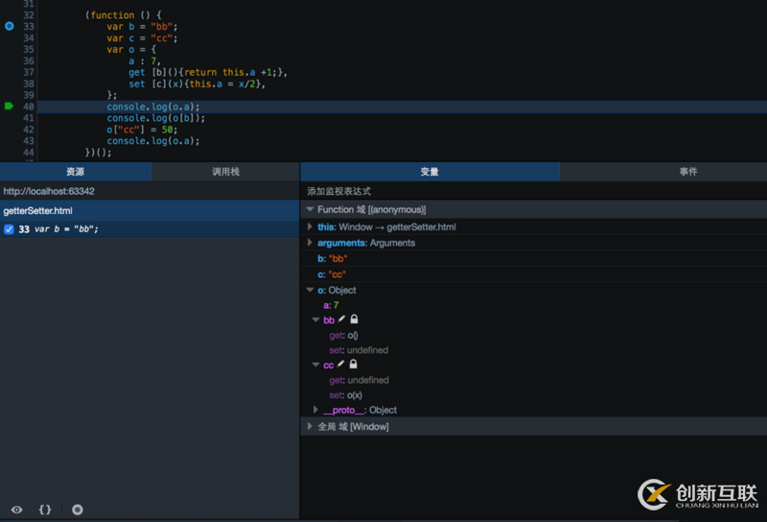This screenshot has width=767, height=522.
Task: Expand the __proto__: Object node
Action: [x=315, y=410]
